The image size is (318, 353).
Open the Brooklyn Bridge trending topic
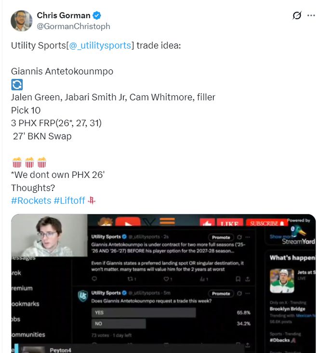(x=287, y=309)
